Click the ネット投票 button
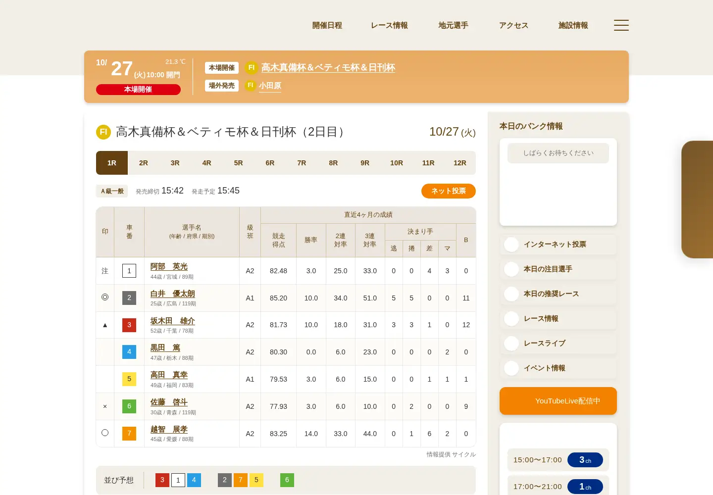713x495 pixels. point(449,191)
